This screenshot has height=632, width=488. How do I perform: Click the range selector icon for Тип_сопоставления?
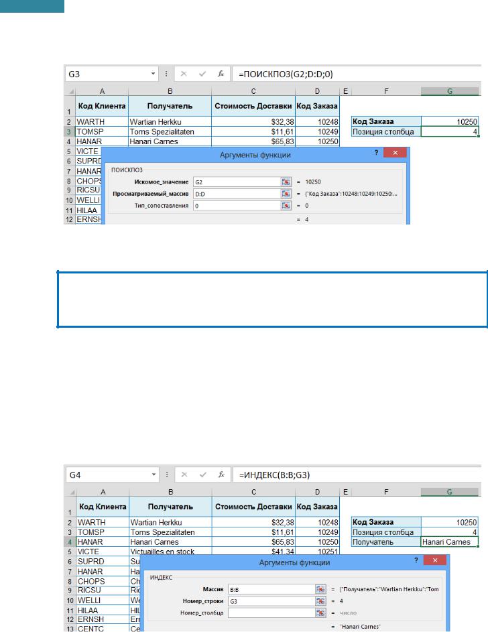[286, 206]
